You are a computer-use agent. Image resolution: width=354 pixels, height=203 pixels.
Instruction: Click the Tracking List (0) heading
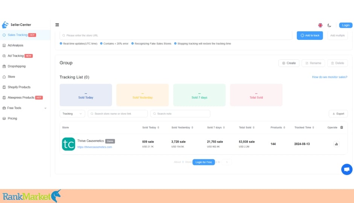pyautogui.click(x=74, y=77)
